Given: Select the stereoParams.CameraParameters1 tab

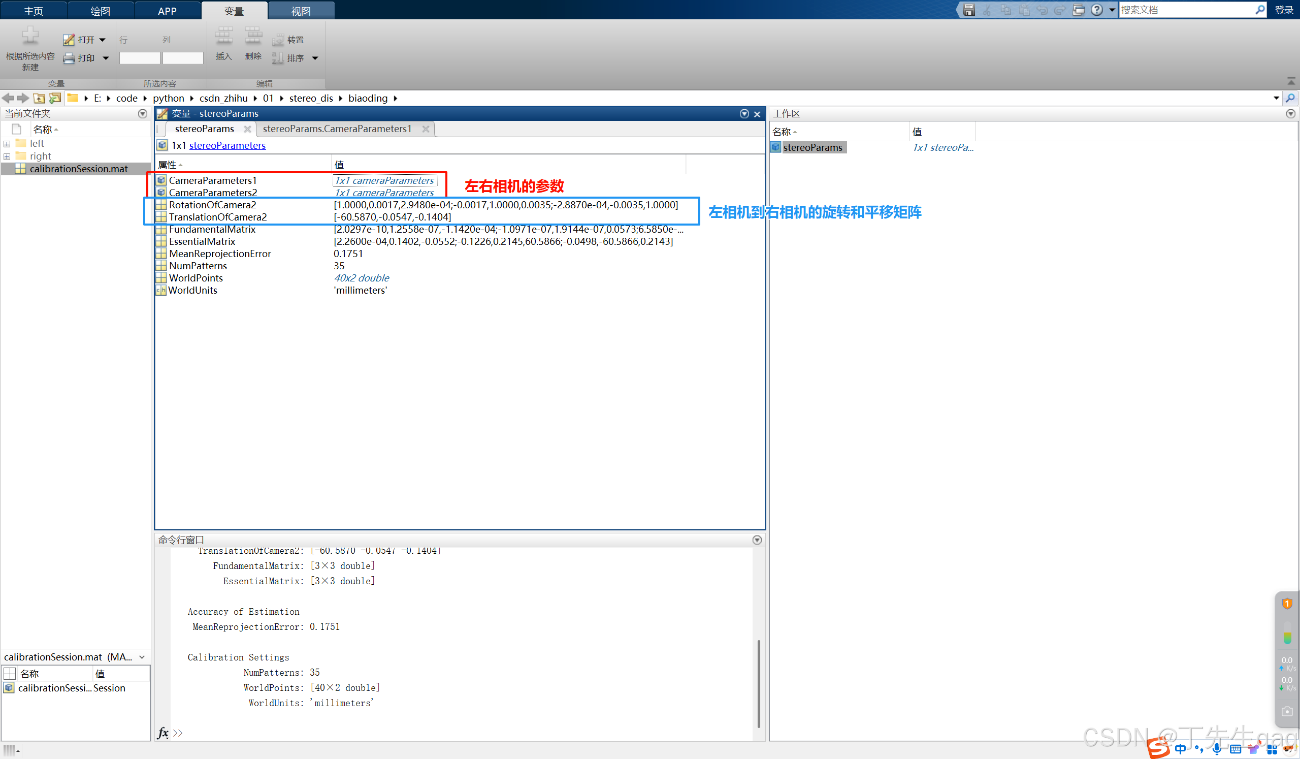Looking at the screenshot, I should tap(337, 129).
